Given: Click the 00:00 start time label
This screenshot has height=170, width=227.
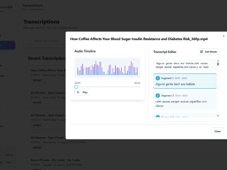Looking at the screenshot, I should (77, 83).
